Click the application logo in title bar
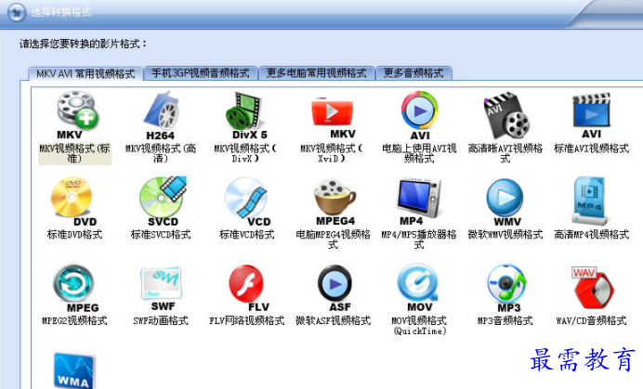 point(17,12)
